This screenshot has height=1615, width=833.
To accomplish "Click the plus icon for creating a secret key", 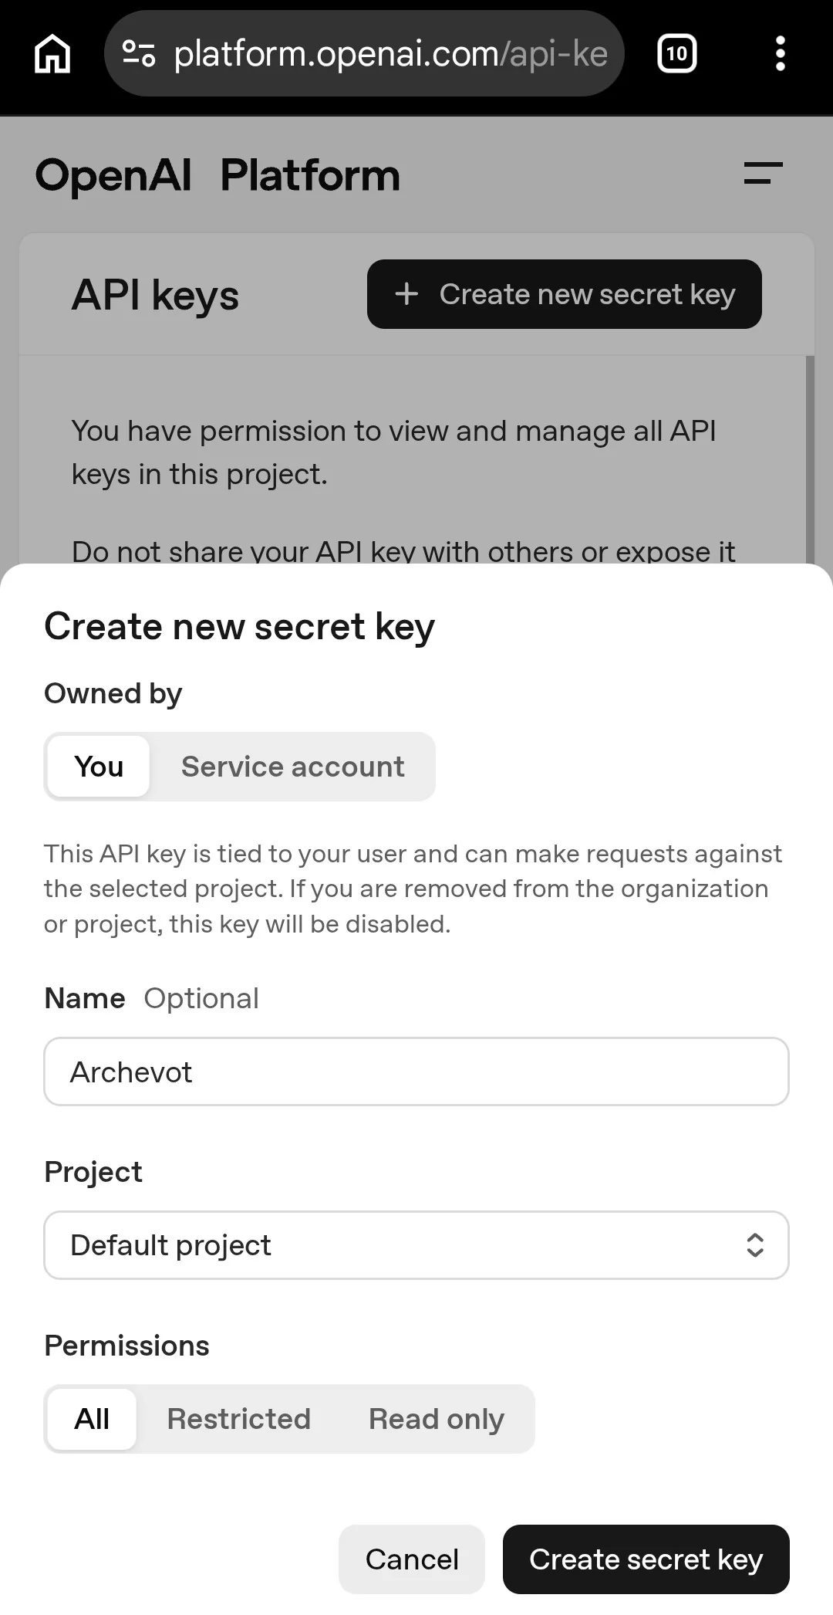I will (406, 294).
